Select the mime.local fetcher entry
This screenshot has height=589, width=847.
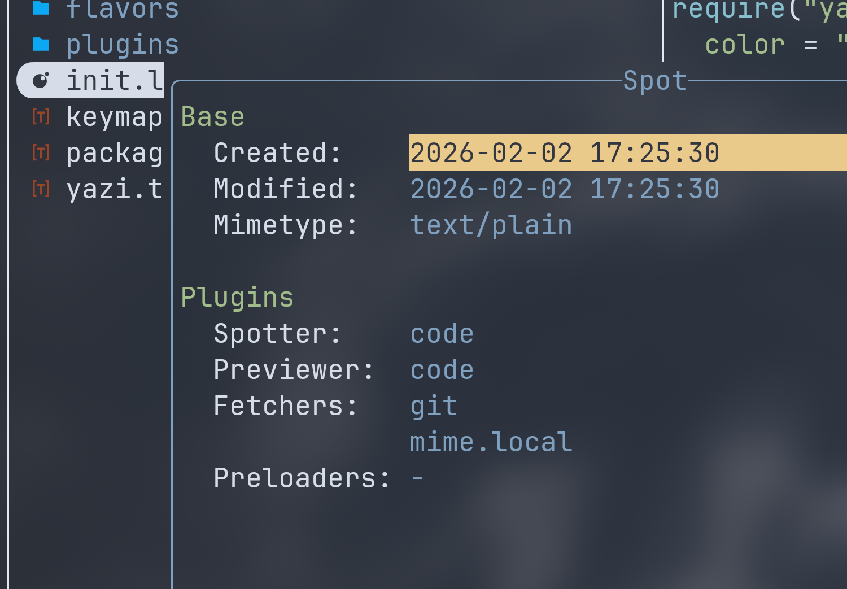pyautogui.click(x=491, y=442)
